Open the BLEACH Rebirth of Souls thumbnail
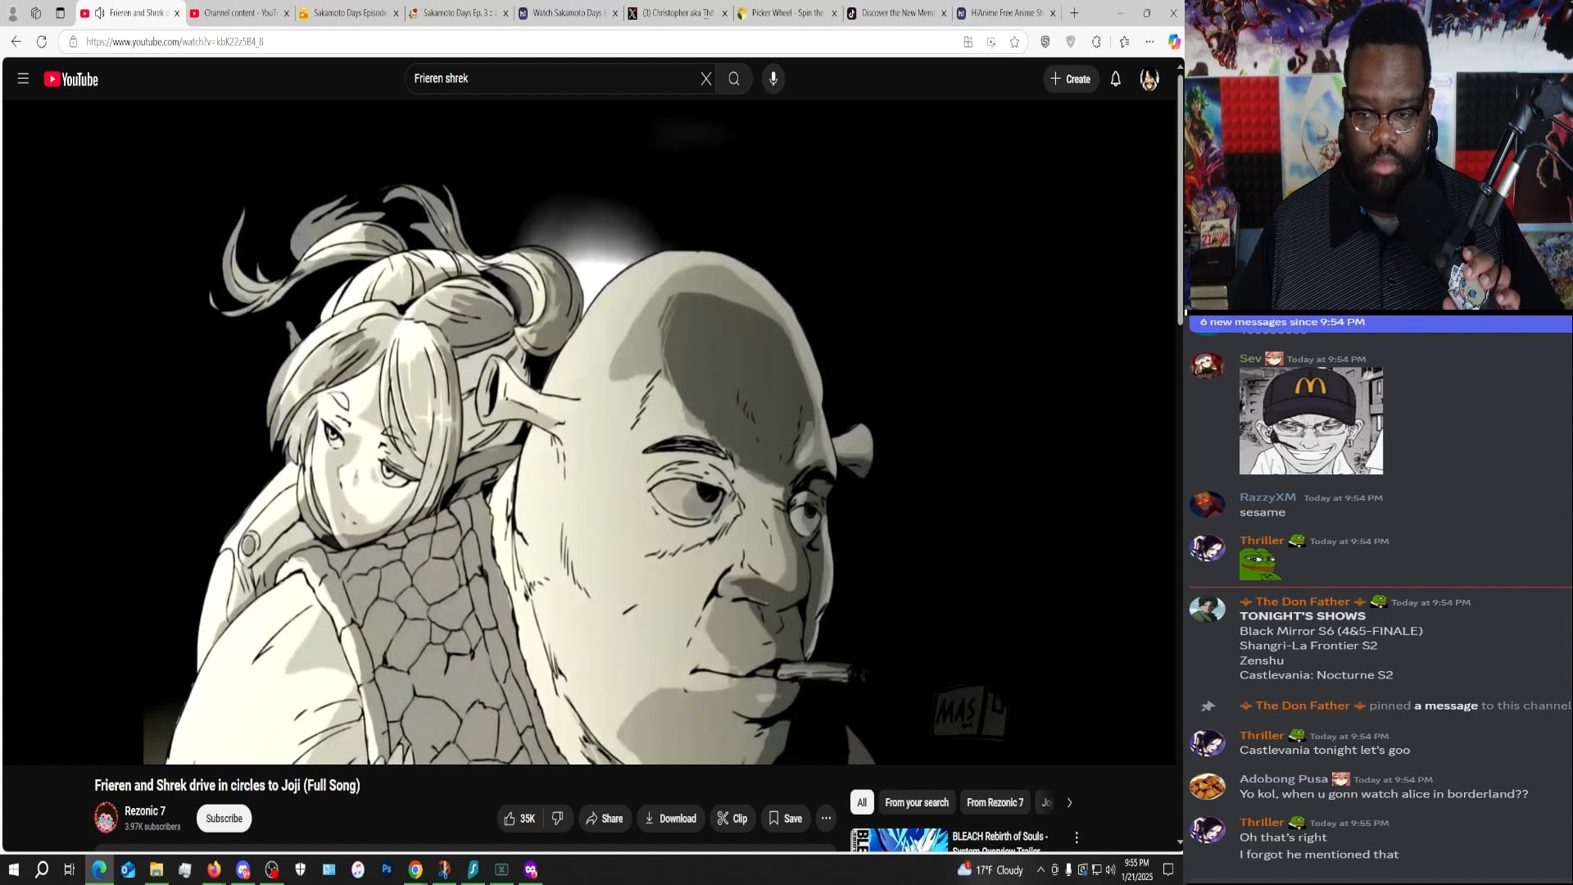The image size is (1573, 885). [x=899, y=840]
